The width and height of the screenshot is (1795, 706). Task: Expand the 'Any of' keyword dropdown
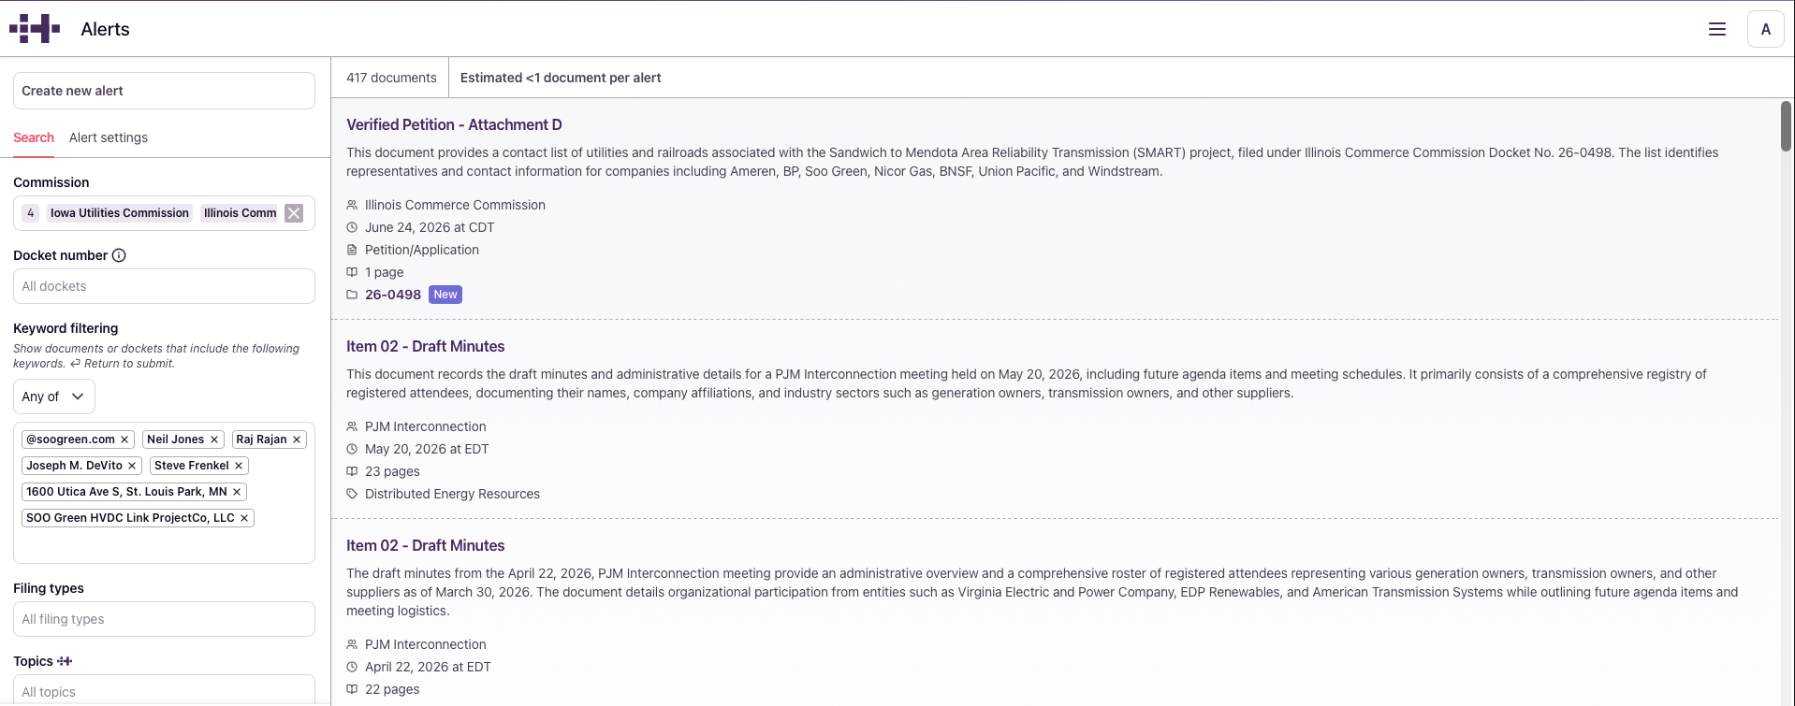(x=54, y=396)
